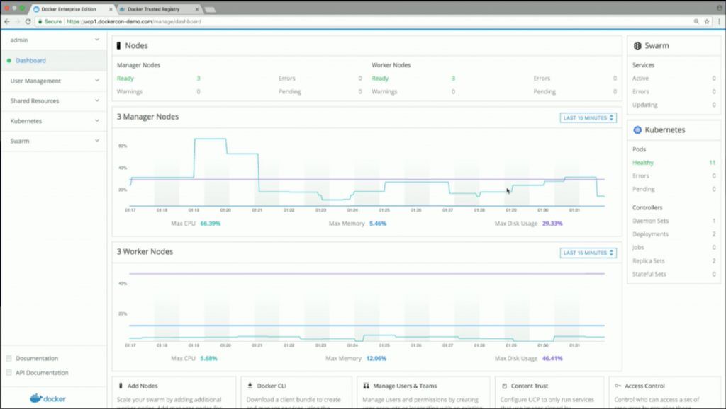Click the 3 Worker Nodes chart heading
This screenshot has height=409, width=726.
pyautogui.click(x=145, y=252)
